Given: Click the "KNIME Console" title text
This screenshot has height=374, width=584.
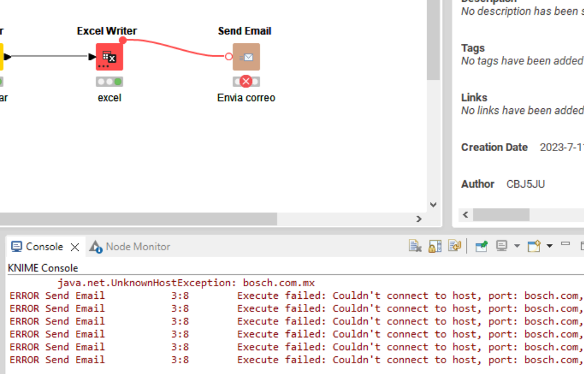Looking at the screenshot, I should tap(43, 268).
